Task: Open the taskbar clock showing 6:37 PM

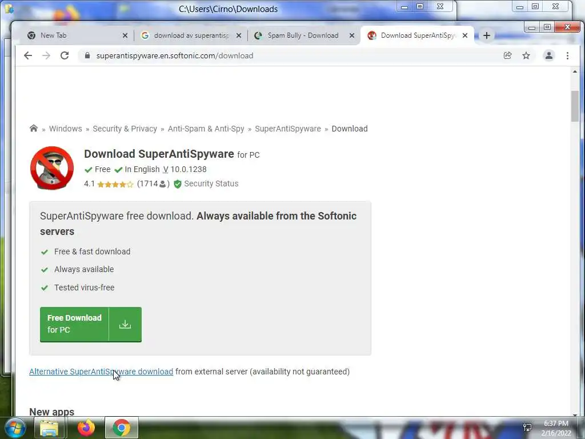Action: [556, 428]
